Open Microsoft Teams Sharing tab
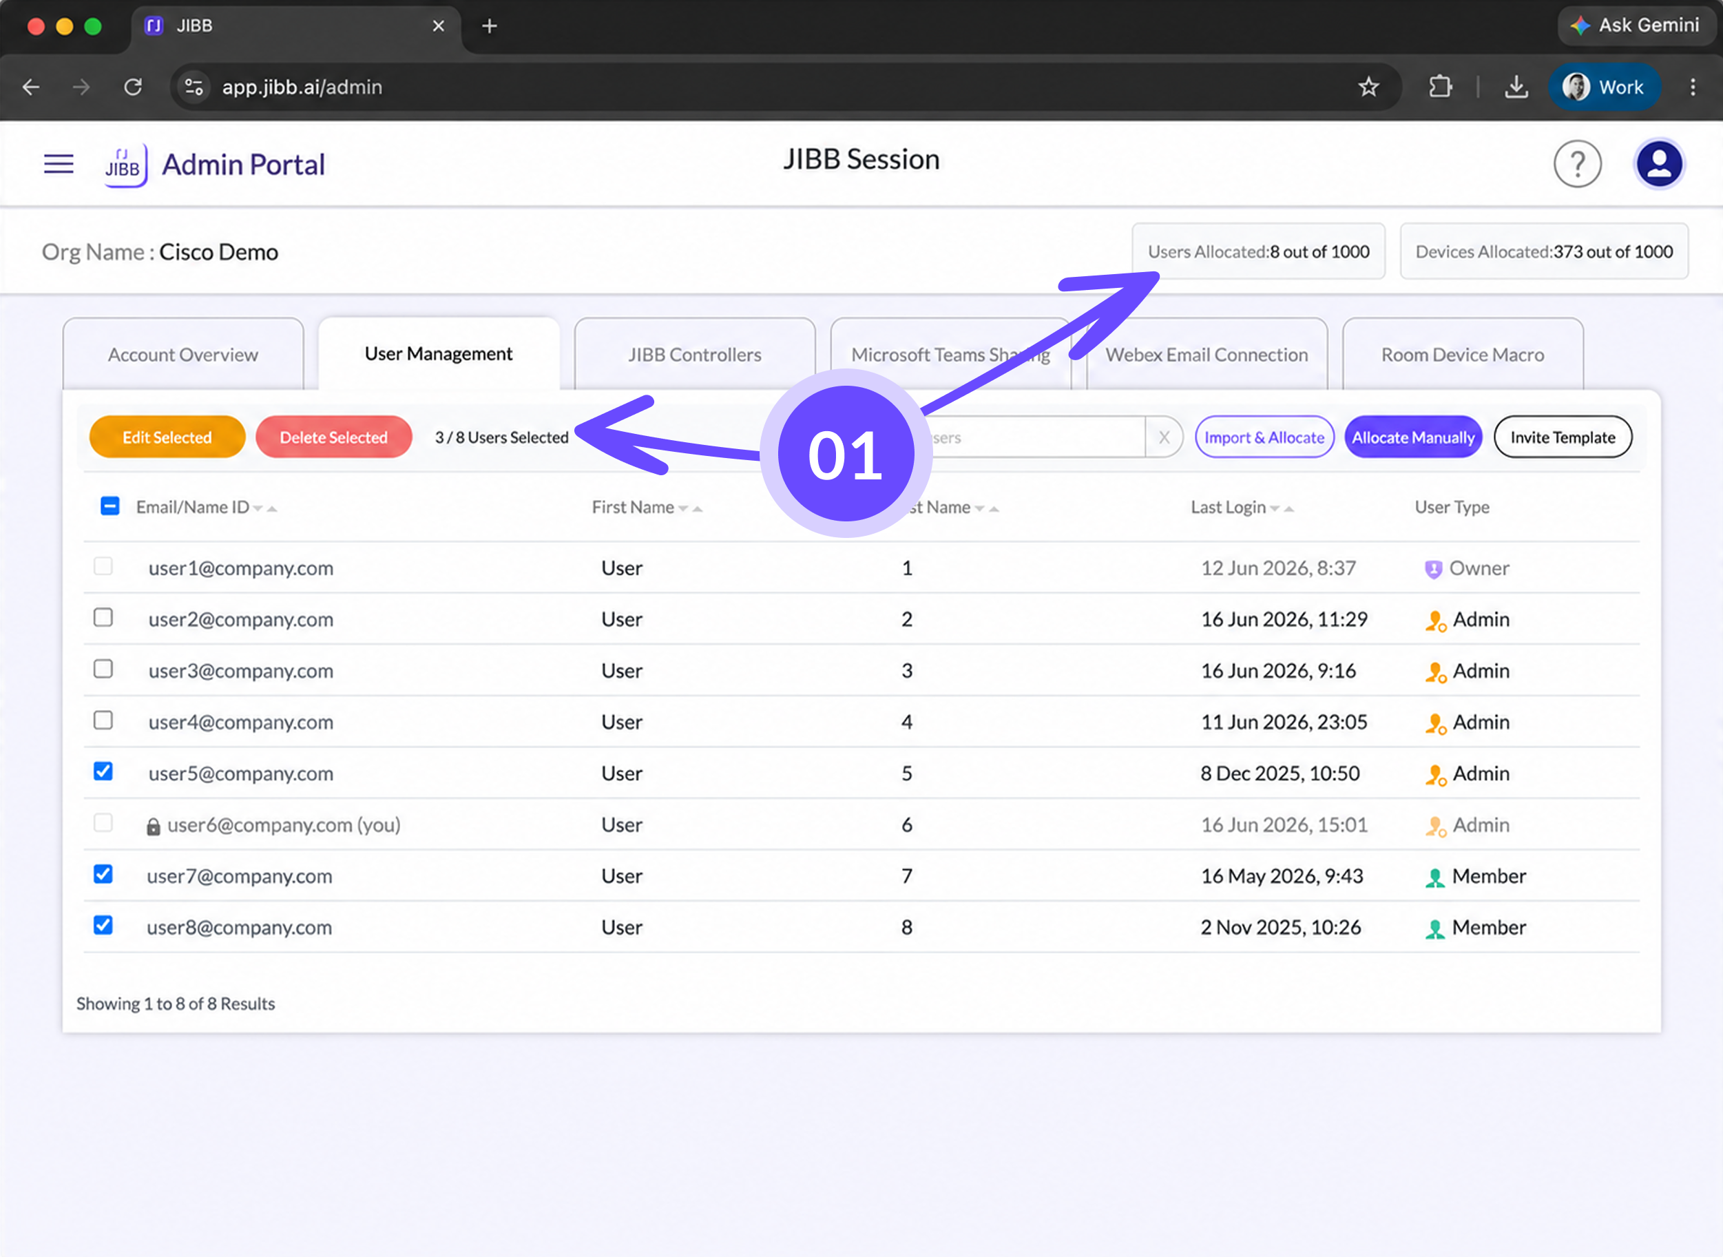The width and height of the screenshot is (1723, 1257). pos(950,355)
